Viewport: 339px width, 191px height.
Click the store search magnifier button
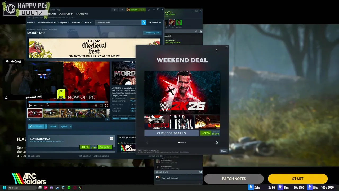pyautogui.click(x=144, y=23)
